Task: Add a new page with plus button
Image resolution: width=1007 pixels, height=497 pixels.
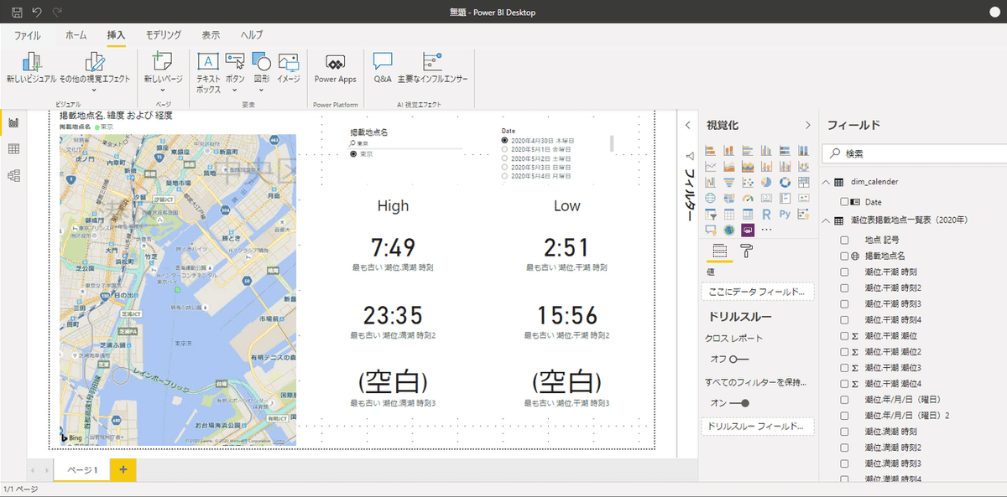Action: [123, 470]
